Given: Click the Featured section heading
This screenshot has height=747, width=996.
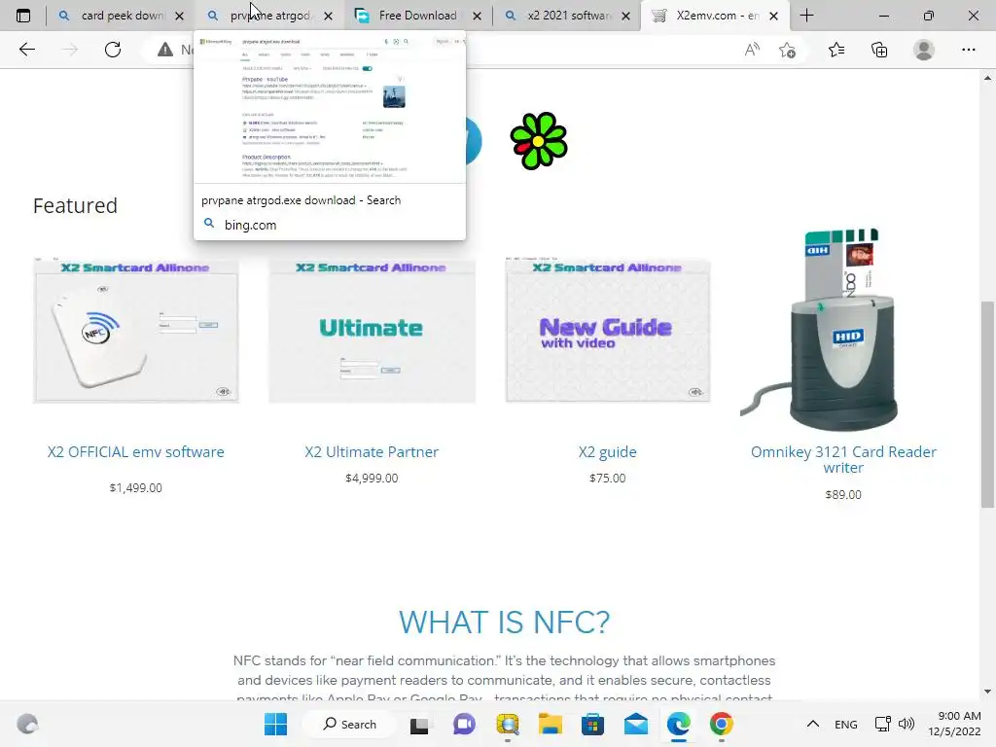Looking at the screenshot, I should pyautogui.click(x=75, y=205).
